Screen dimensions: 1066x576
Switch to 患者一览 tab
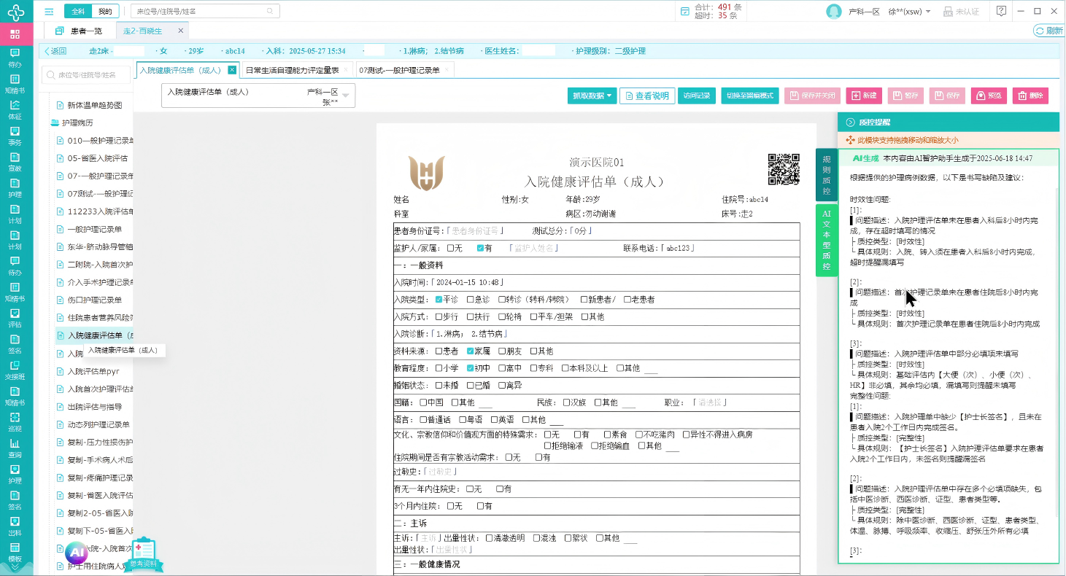click(x=79, y=31)
